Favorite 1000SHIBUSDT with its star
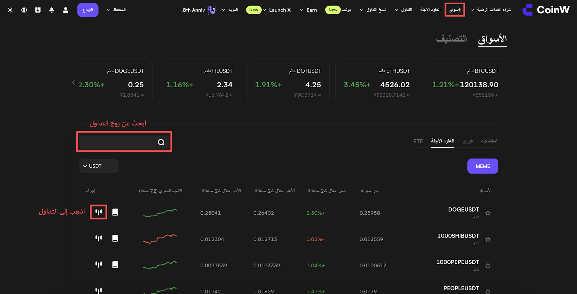 (x=488, y=239)
